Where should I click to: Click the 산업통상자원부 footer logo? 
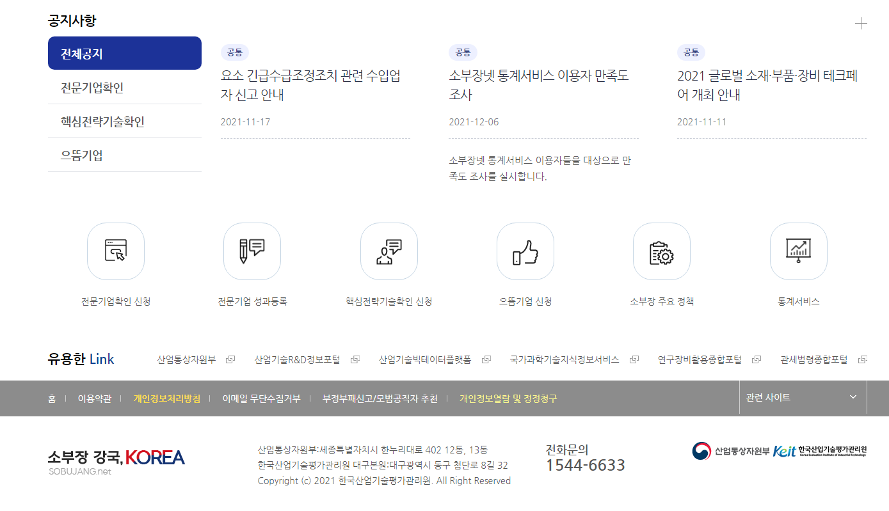(x=730, y=451)
